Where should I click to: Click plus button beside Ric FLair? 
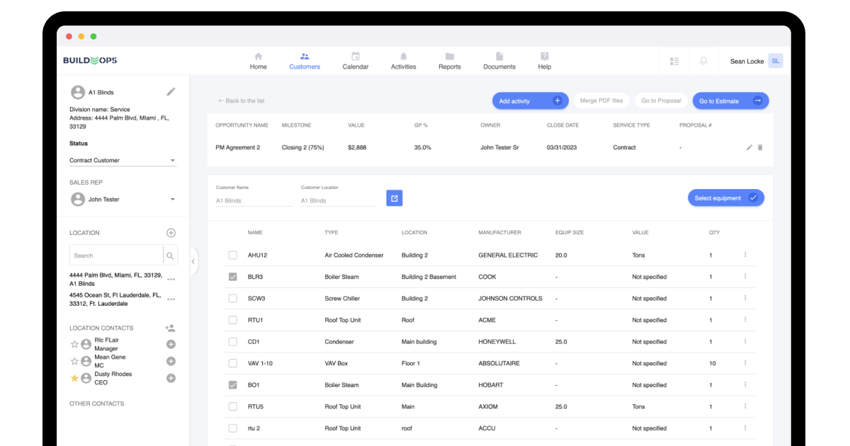coord(171,345)
